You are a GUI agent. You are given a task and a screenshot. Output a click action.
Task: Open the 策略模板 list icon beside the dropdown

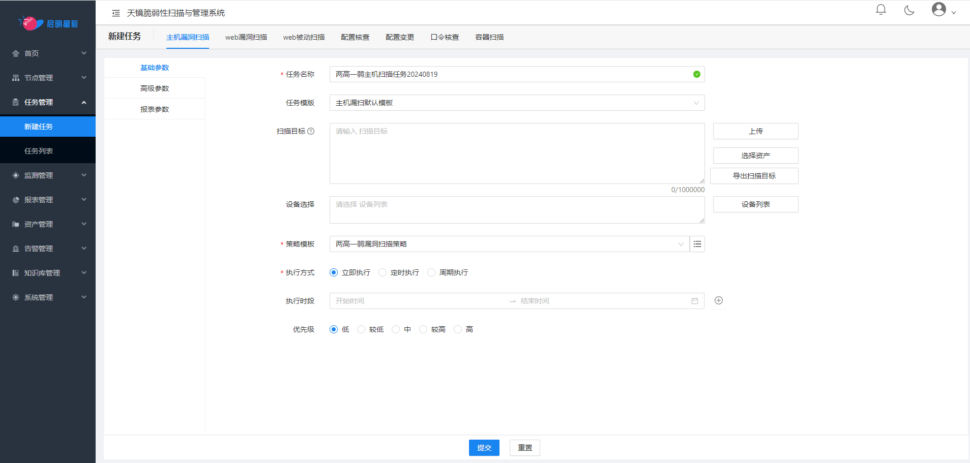697,244
